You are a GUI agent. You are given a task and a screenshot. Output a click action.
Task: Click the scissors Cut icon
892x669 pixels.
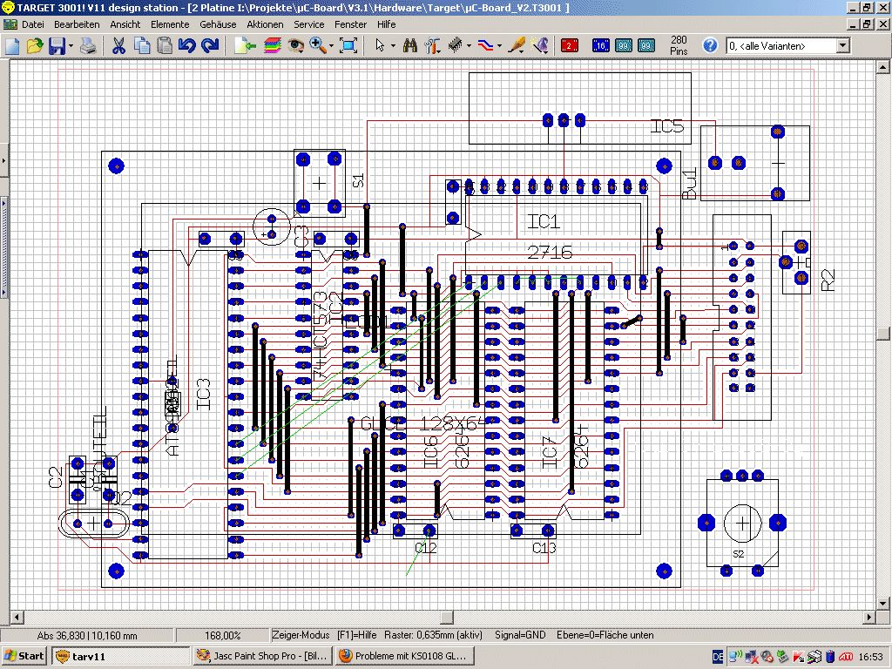(118, 45)
